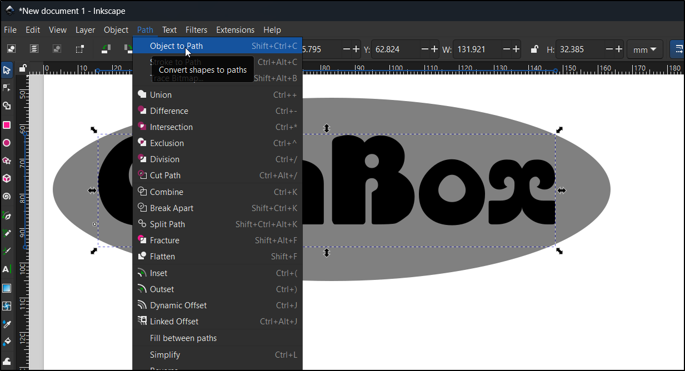This screenshot has height=371, width=685.
Task: Open the Object menu
Action: pos(116,30)
